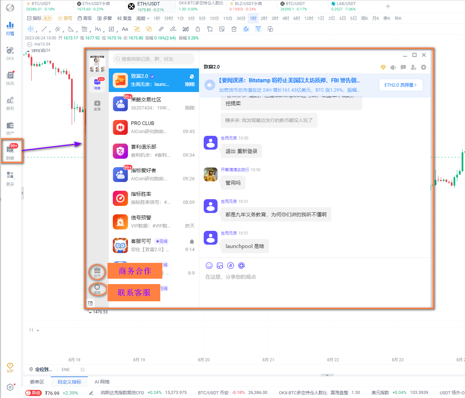Click the 客服 customer service icon

pos(97,289)
